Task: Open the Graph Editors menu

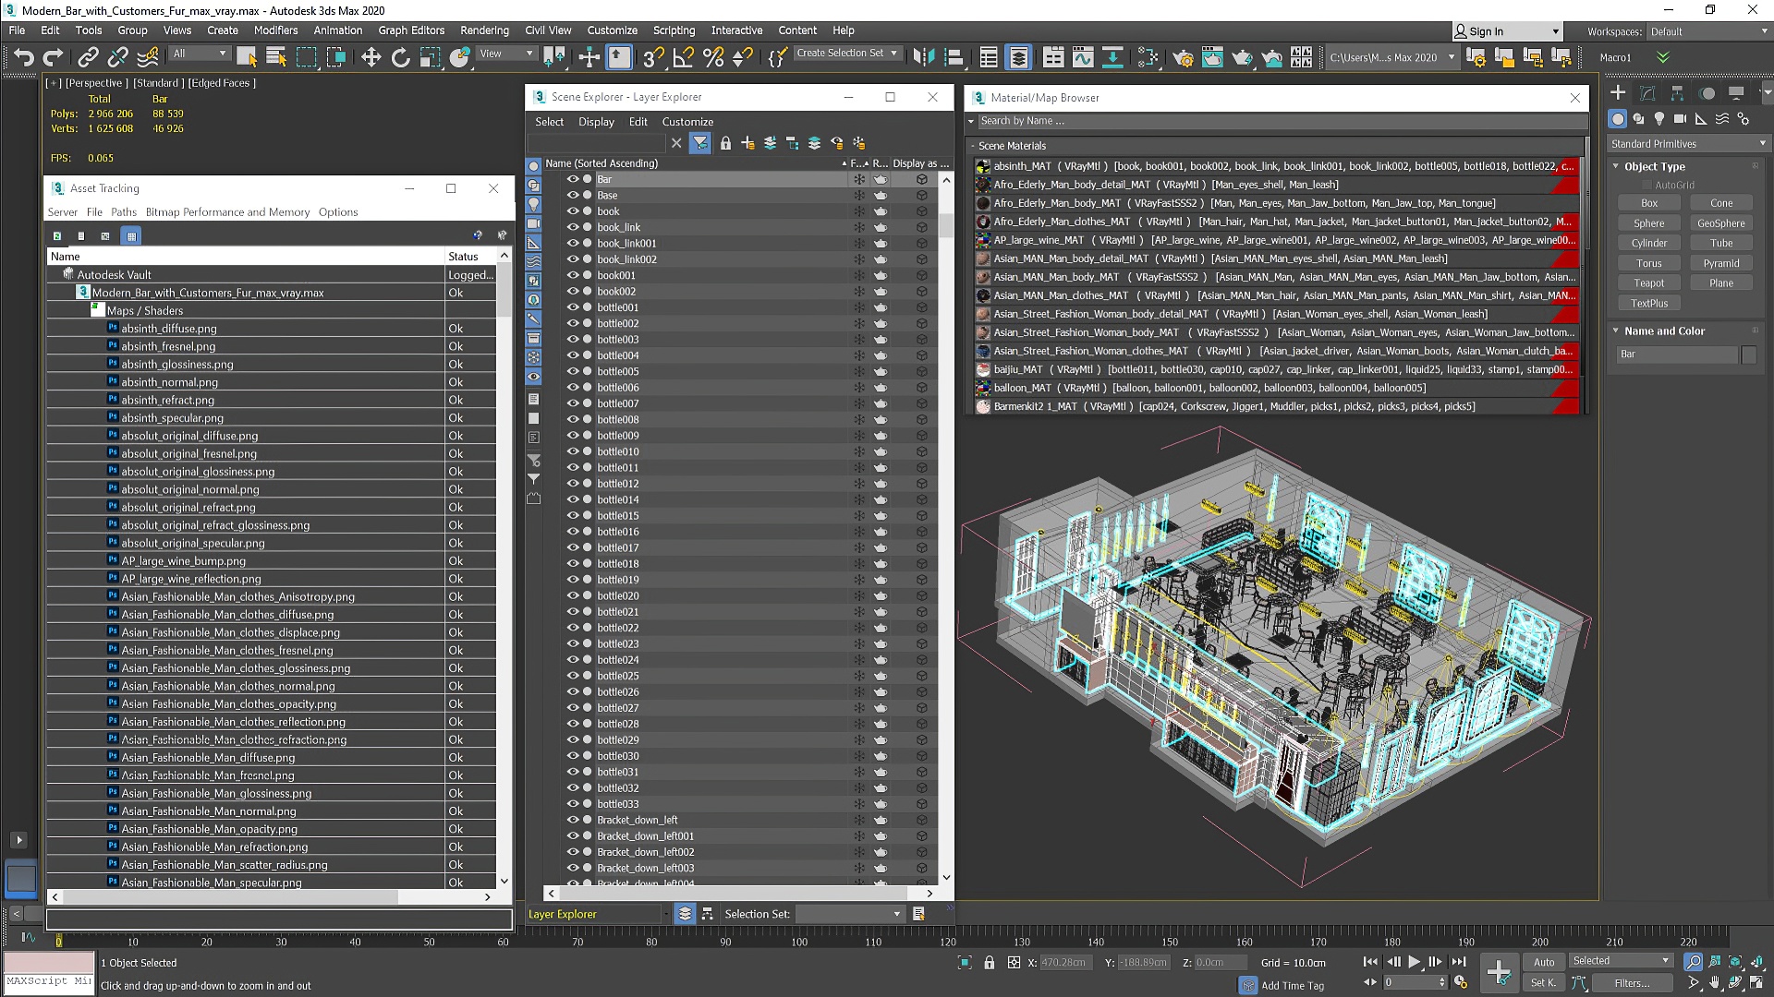Action: [x=411, y=30]
